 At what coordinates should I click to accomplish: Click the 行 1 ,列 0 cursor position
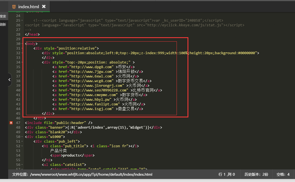tap(227, 174)
